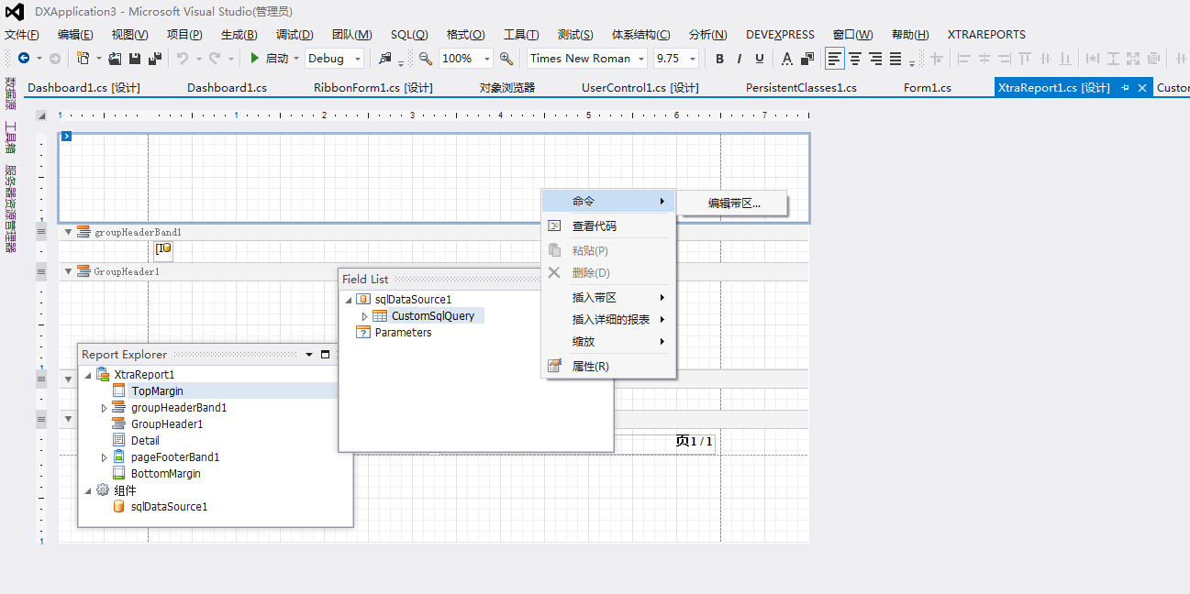Switch to the PersistentClasses1.cs tab

[801, 88]
